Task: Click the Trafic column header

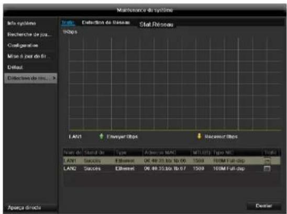Action: [x=271, y=152]
